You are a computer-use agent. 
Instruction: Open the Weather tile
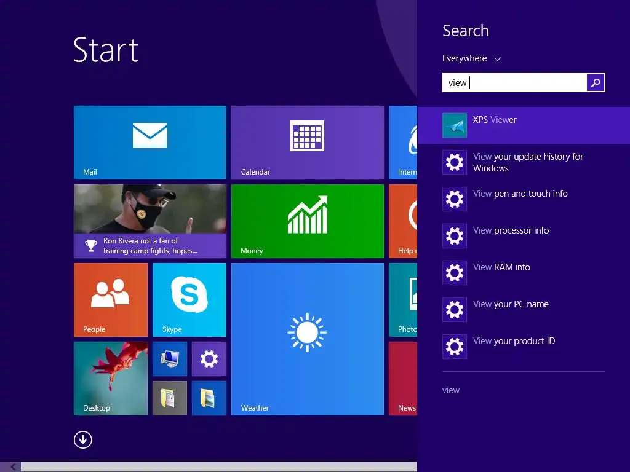tap(308, 339)
